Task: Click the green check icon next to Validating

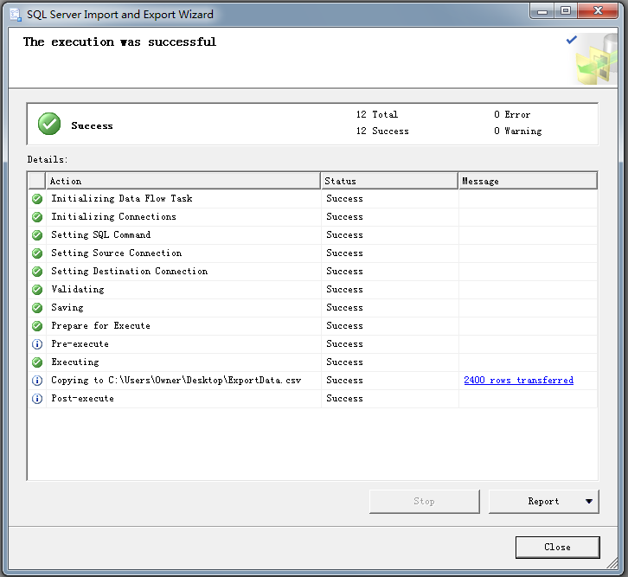Action: click(x=37, y=290)
